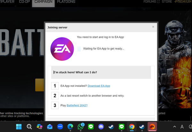Launch Microsoft Edge from the taskbar
This screenshot has height=132, width=192.
pyautogui.click(x=70, y=127)
